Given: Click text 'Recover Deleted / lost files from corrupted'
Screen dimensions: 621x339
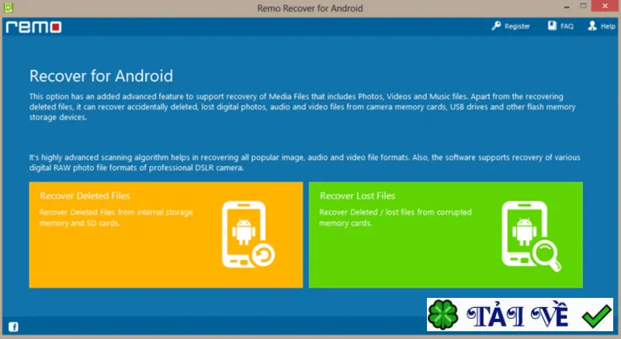Looking at the screenshot, I should click(x=395, y=213).
